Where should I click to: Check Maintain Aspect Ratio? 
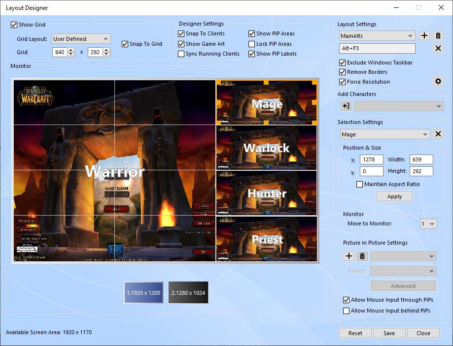point(360,184)
